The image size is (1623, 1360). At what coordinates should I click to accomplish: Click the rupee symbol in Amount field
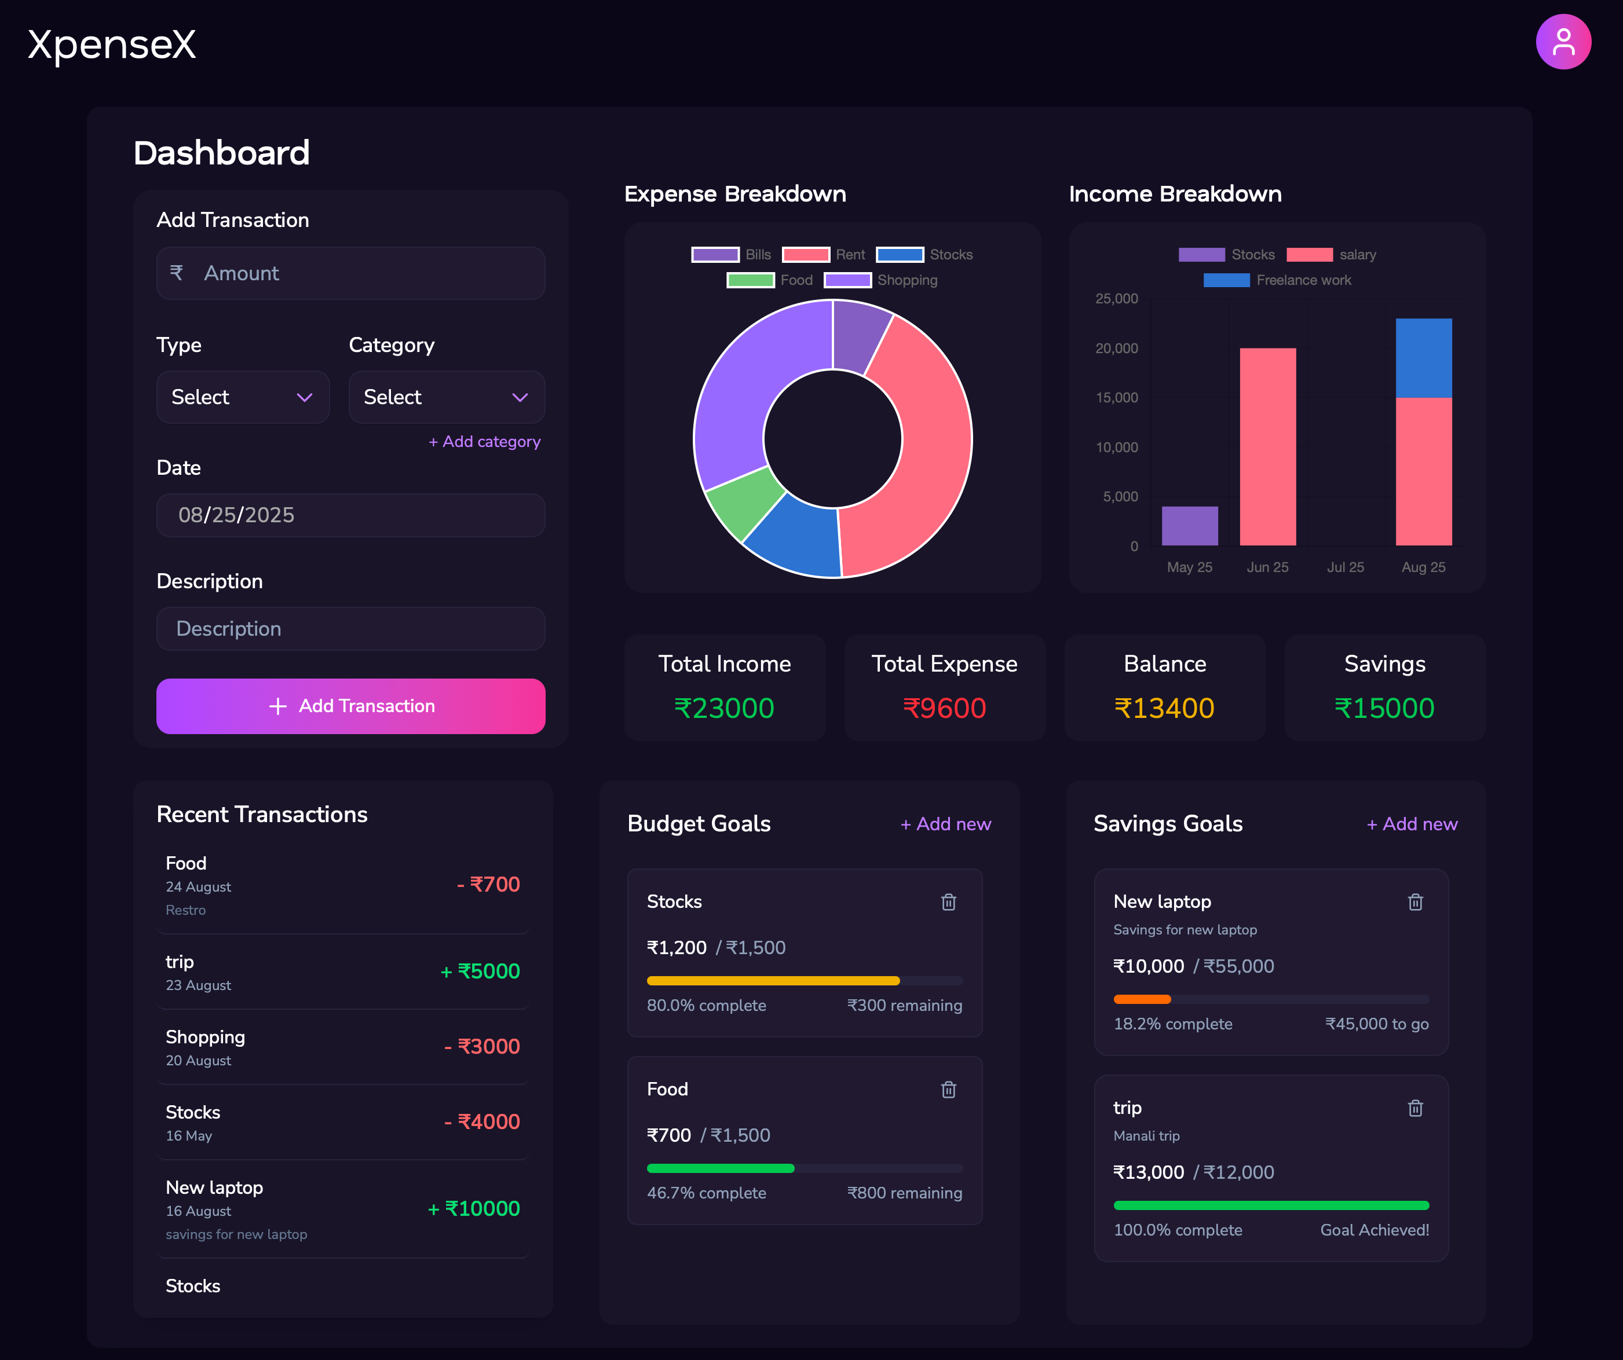click(x=176, y=273)
